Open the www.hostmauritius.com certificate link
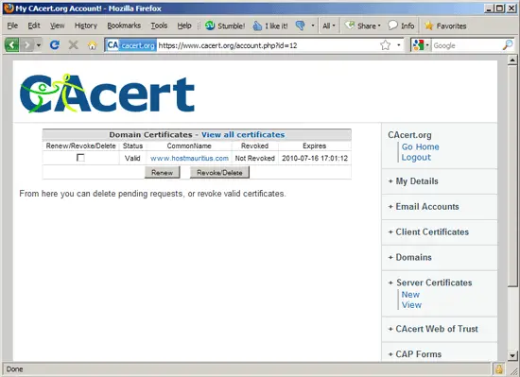The height and width of the screenshot is (377, 520). pos(189,158)
